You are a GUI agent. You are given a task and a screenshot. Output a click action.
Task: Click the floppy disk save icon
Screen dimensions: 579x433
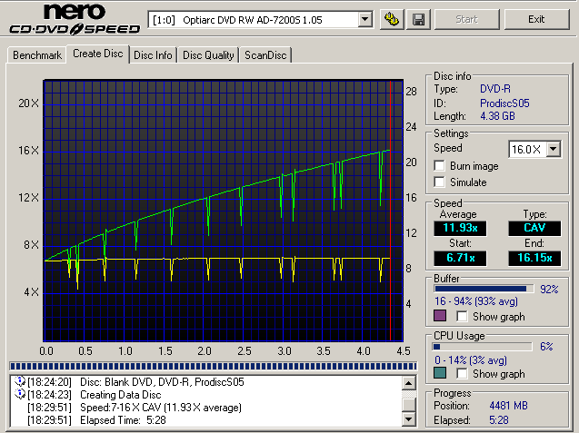418,19
